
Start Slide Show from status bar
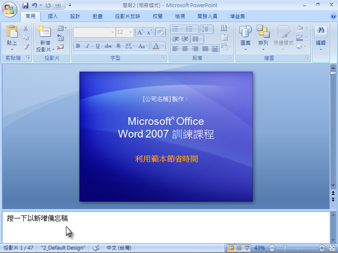247,248
